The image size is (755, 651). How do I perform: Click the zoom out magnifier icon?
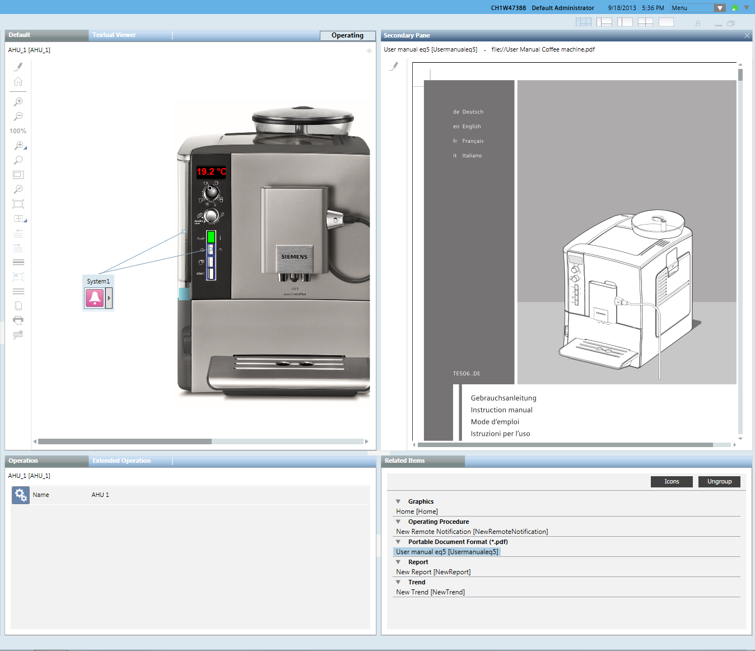18,117
